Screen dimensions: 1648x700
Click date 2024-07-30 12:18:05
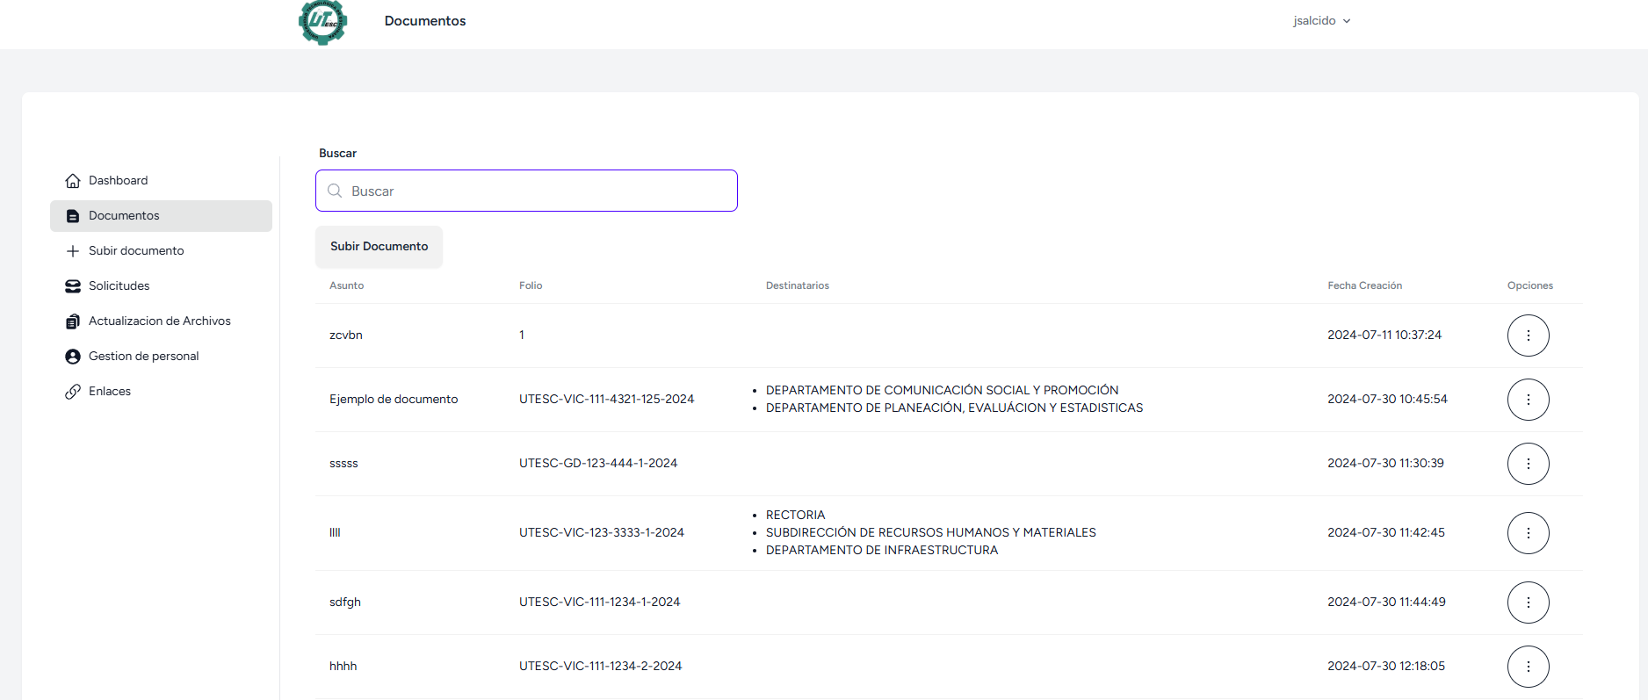click(1386, 667)
